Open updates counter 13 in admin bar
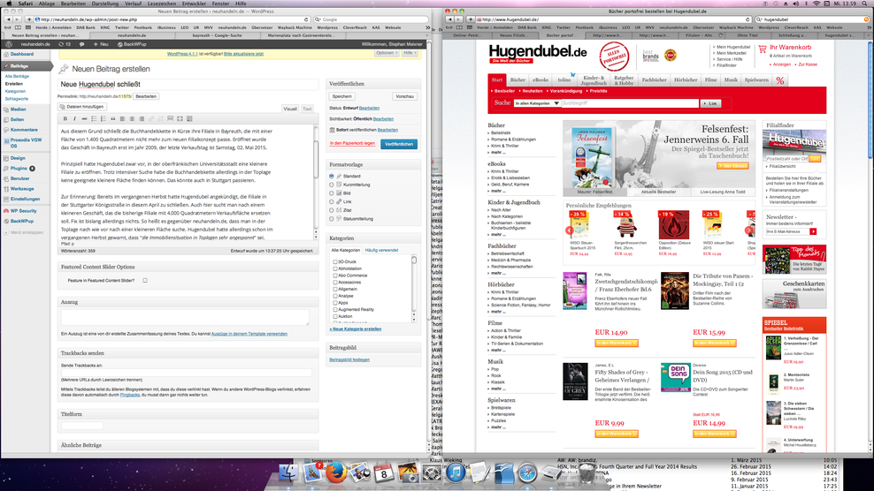Viewport: 874px width, 491px height. click(x=65, y=44)
